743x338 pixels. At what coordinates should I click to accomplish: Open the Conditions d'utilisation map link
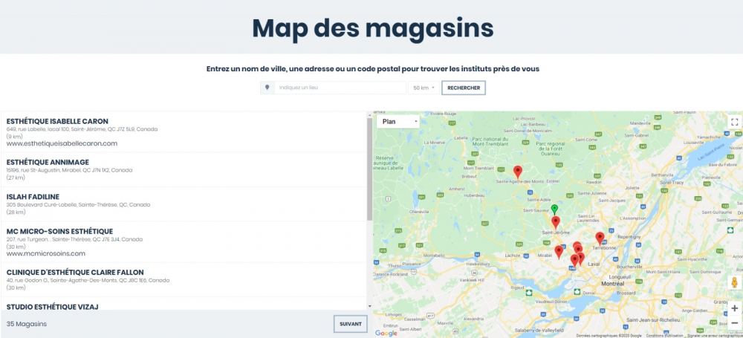pos(663,335)
